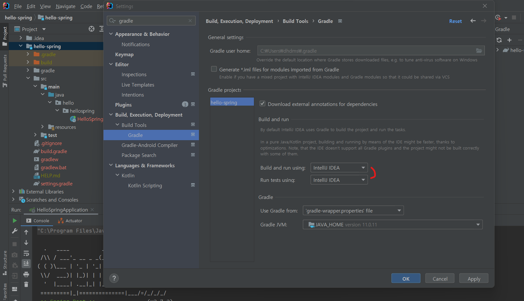Collapse Appearance & Behavior in the settings tree

tap(111, 34)
